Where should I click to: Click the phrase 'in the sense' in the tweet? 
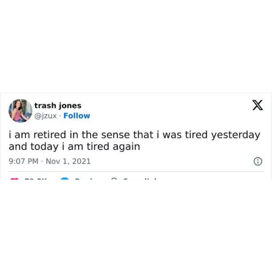[100, 135]
